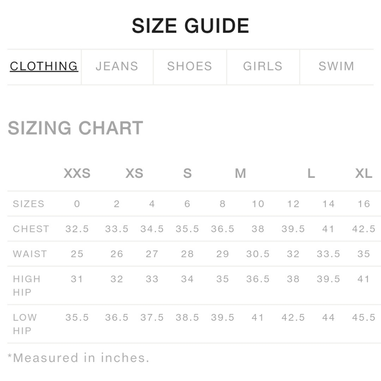Click the SIZE GUIDE title
This screenshot has height=381, width=381.
[x=190, y=26]
